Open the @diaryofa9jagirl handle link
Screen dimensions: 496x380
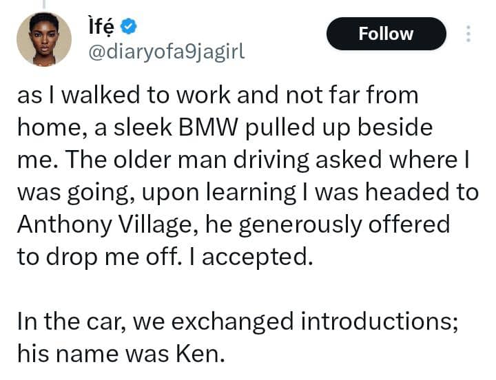click(165, 50)
